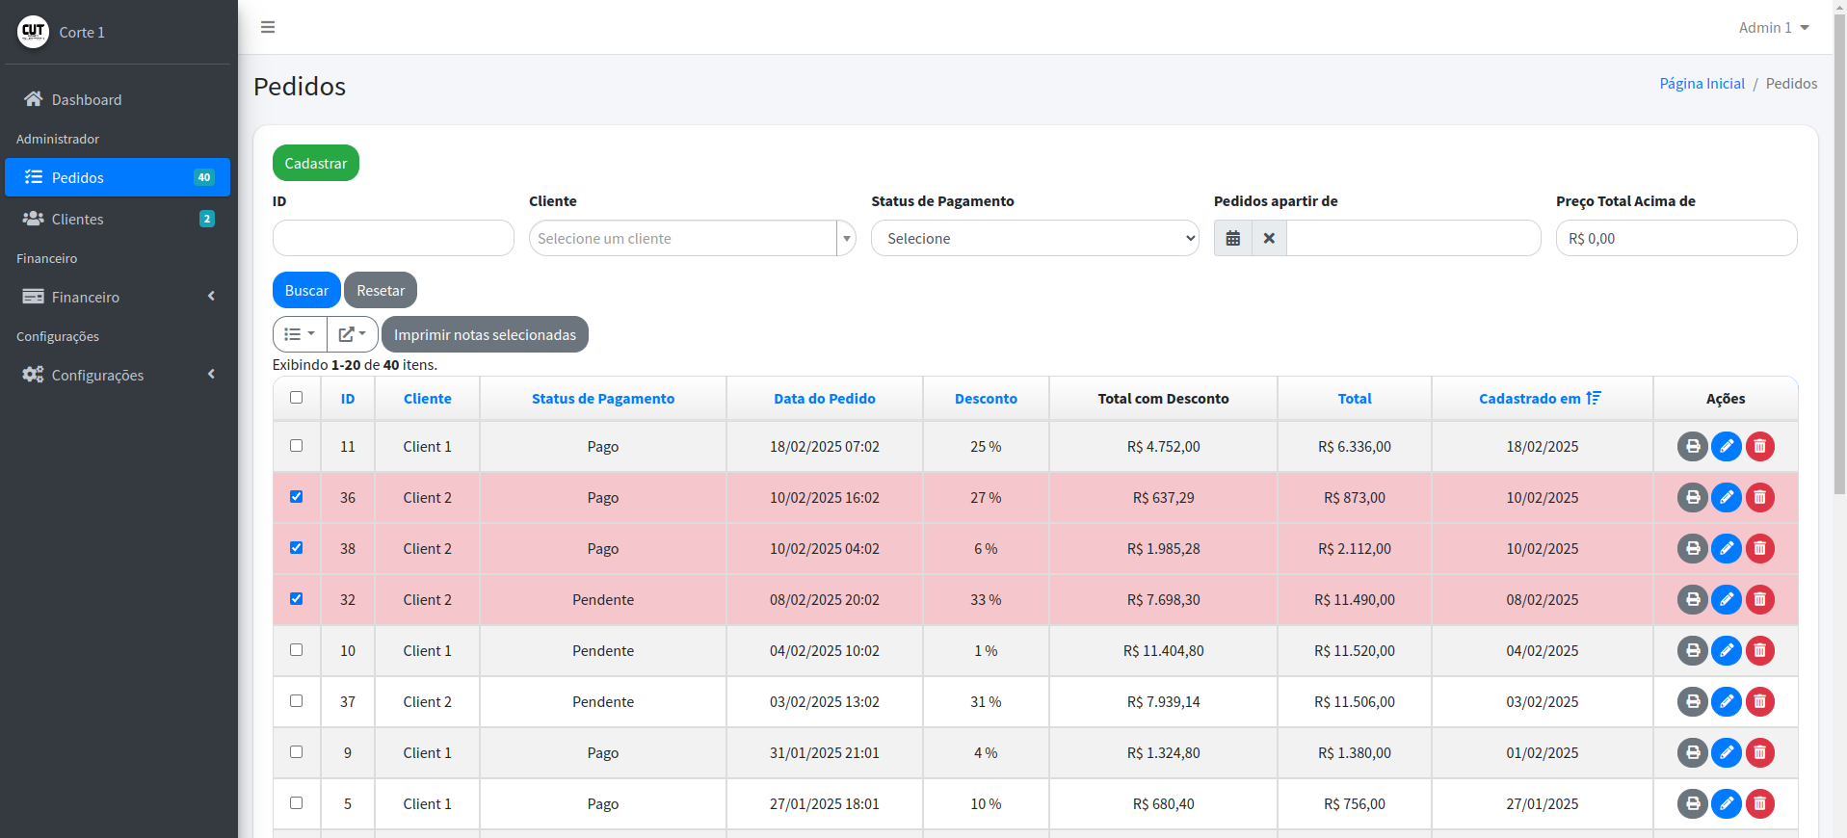Open the calendar date picker icon
The height and width of the screenshot is (838, 1847).
coord(1232,238)
